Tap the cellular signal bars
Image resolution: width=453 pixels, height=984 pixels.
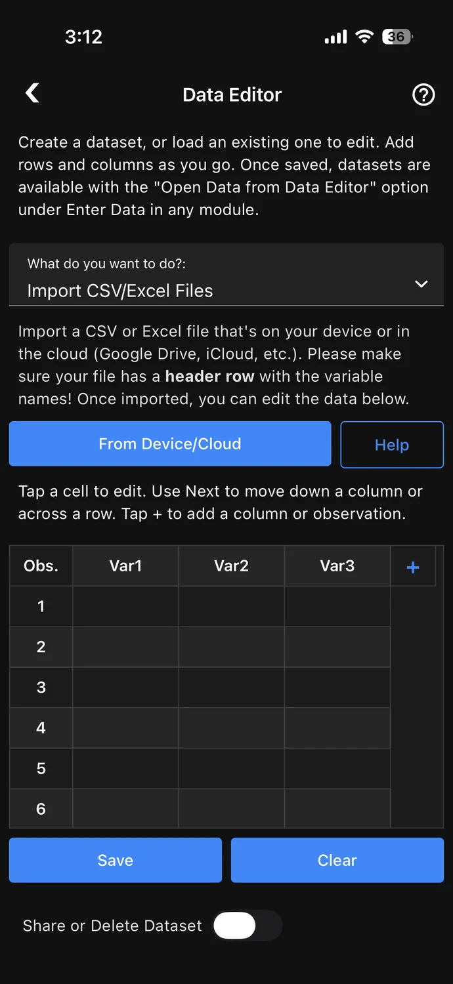pyautogui.click(x=335, y=37)
